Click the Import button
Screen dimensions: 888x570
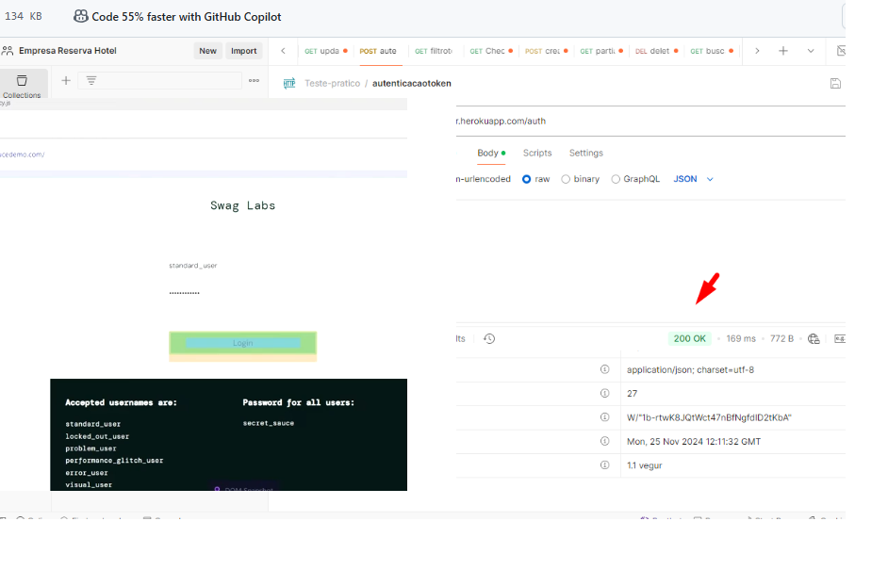(x=243, y=51)
